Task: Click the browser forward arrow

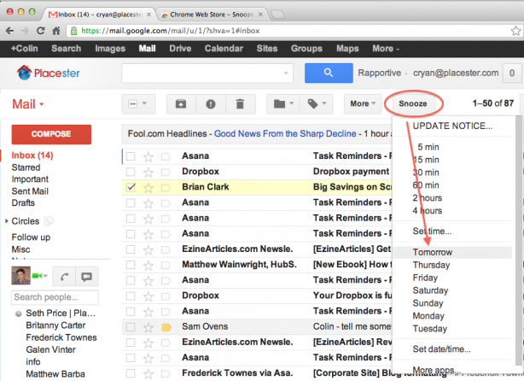Action: click(25, 31)
